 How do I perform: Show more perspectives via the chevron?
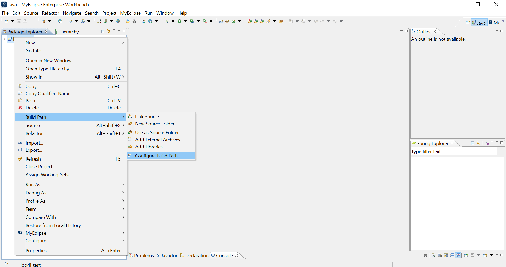(503, 21)
